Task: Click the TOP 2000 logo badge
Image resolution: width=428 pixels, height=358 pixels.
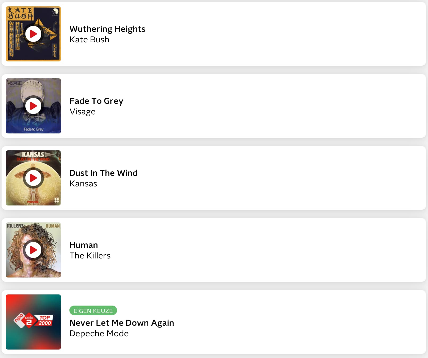Action: pyautogui.click(x=45, y=320)
